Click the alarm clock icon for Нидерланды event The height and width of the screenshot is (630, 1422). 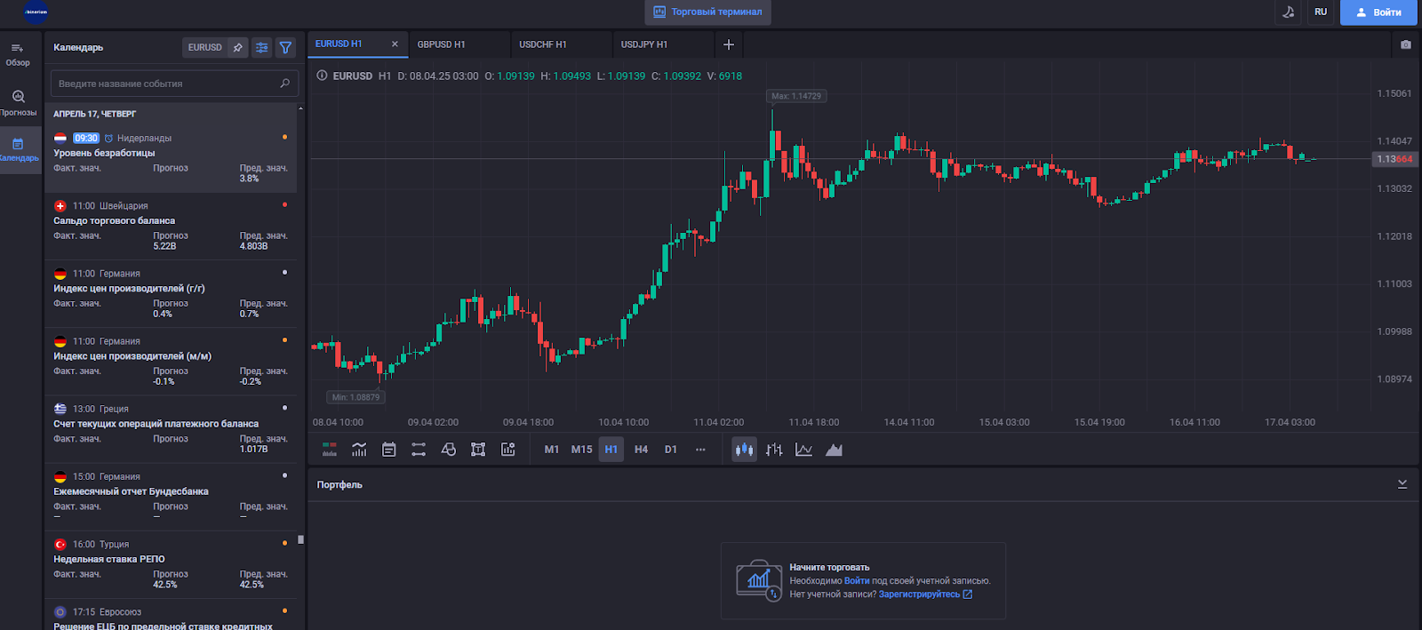point(108,139)
